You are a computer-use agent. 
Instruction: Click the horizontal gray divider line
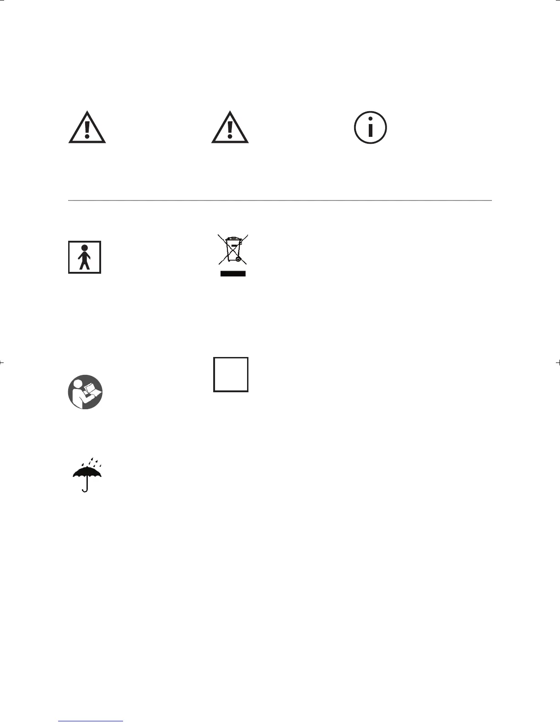point(280,200)
